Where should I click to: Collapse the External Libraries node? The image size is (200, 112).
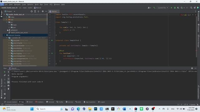(x=4, y=35)
